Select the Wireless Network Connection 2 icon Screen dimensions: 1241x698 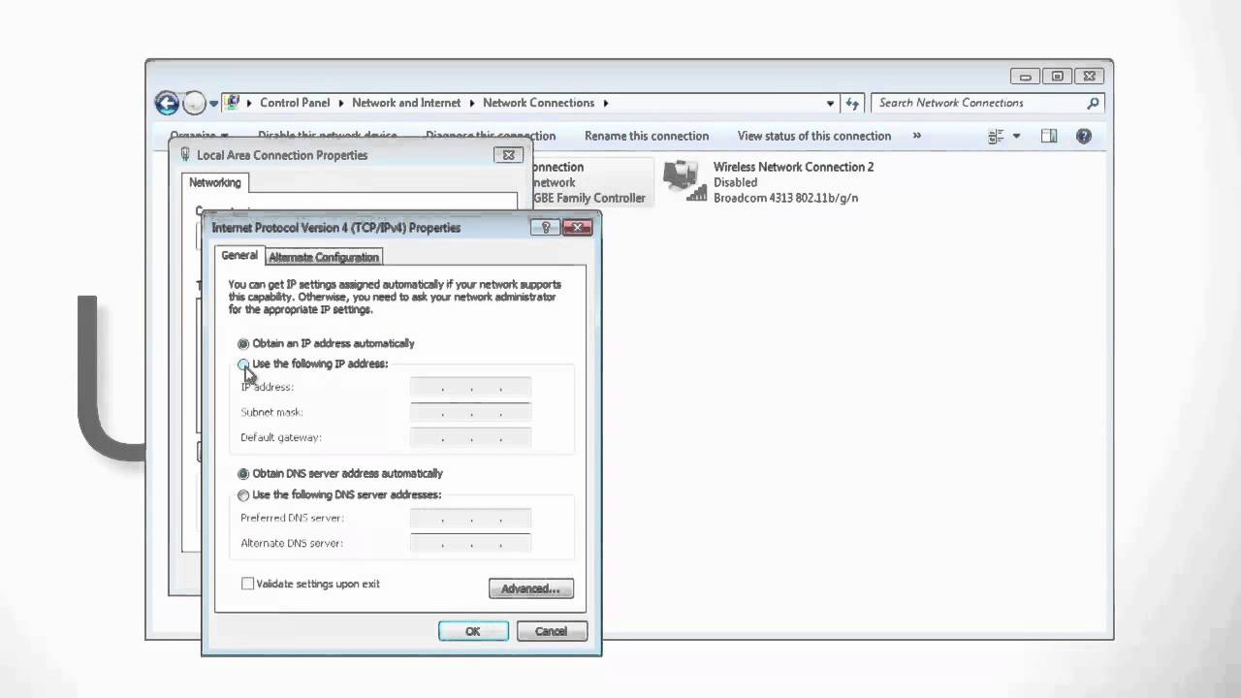684,181
